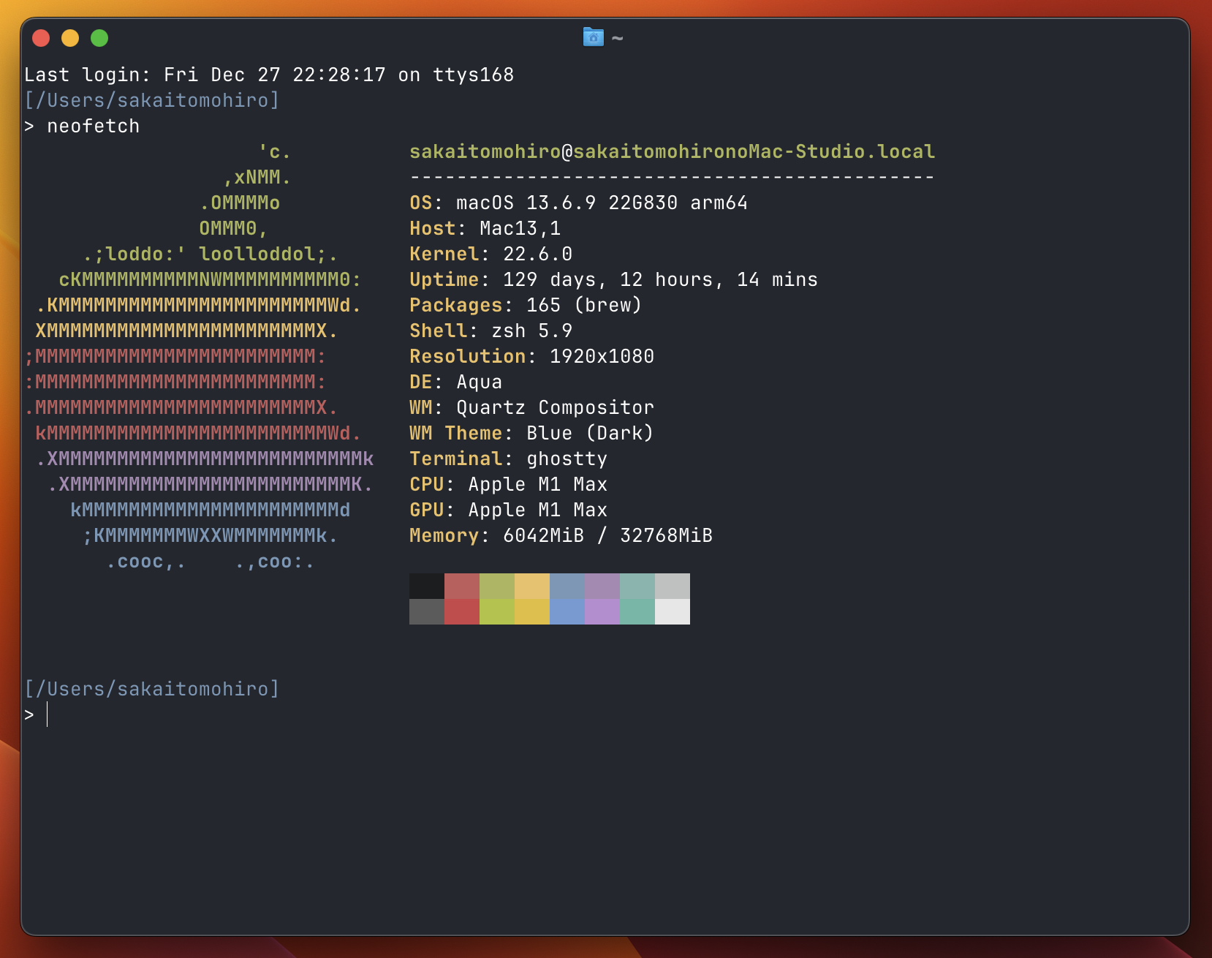Viewport: 1212px width, 958px height.
Task: Click the "Host: Mac13,1" line
Action: point(485,228)
